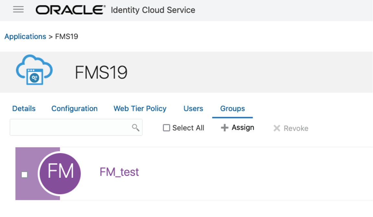Click the X icon beside Revoke
The image size is (373, 217).
pos(277,128)
